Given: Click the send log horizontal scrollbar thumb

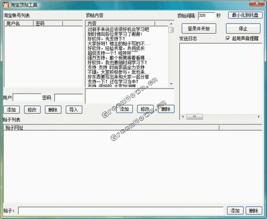Looking at the screenshot, I should (194, 117).
